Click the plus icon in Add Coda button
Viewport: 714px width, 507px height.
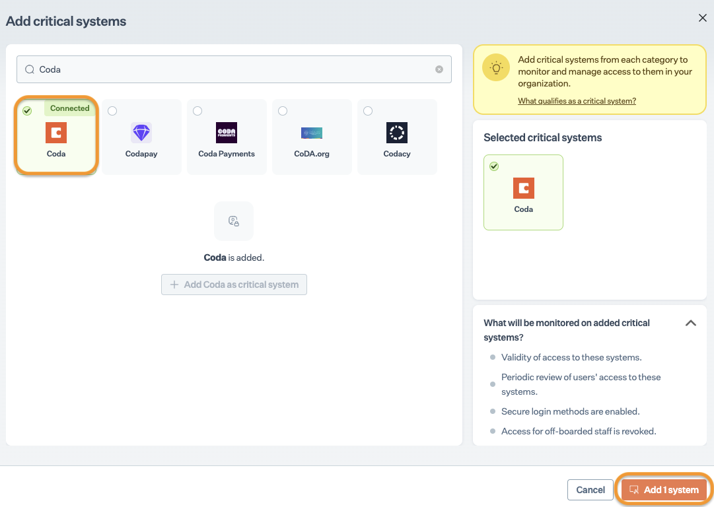[174, 285]
